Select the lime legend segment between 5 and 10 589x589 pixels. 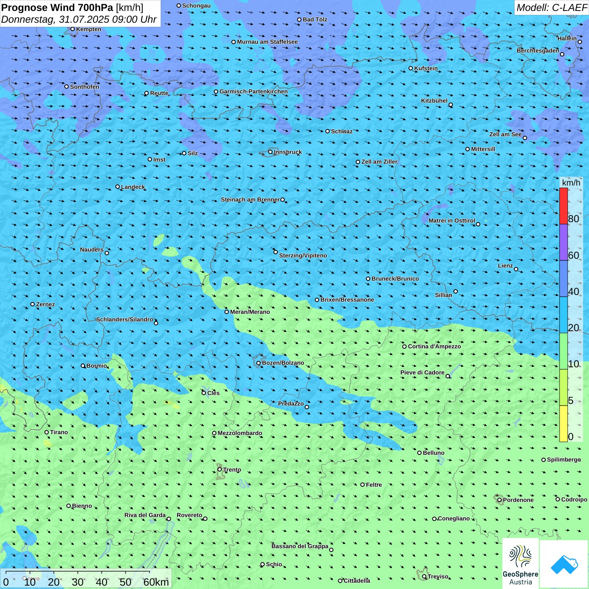click(563, 387)
